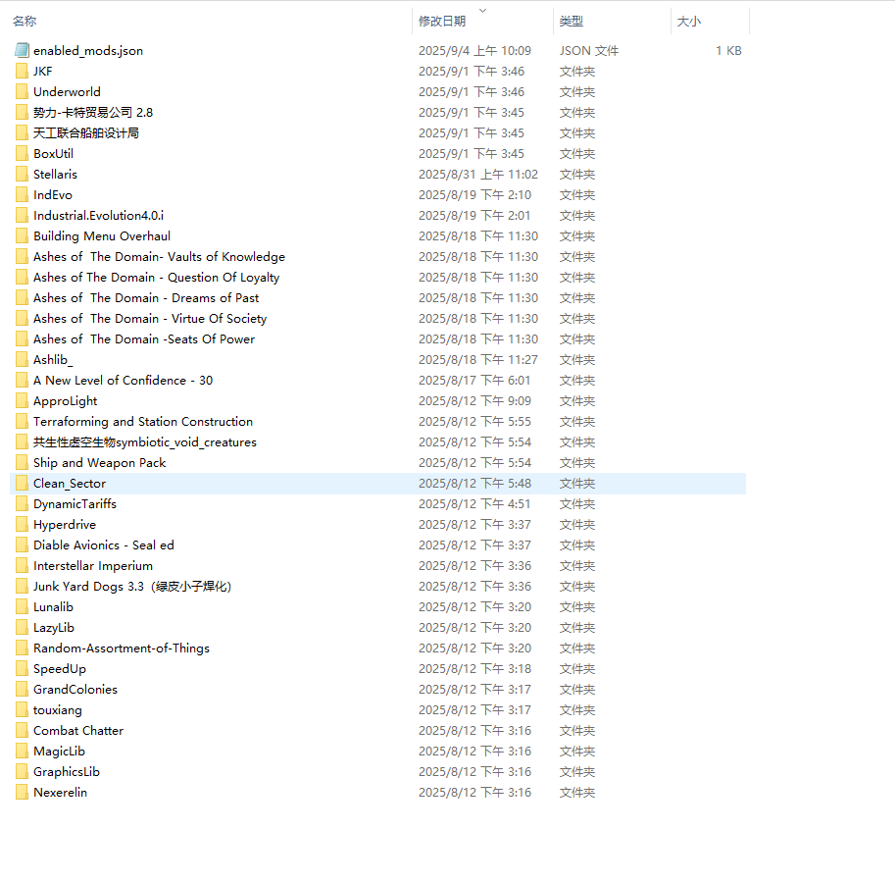Click the Stellaris folder icon
Viewport: 895px width, 882px height.
point(23,174)
